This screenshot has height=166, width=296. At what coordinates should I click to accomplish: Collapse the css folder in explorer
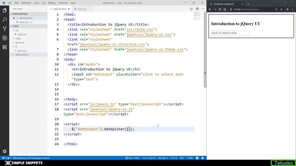[17, 30]
